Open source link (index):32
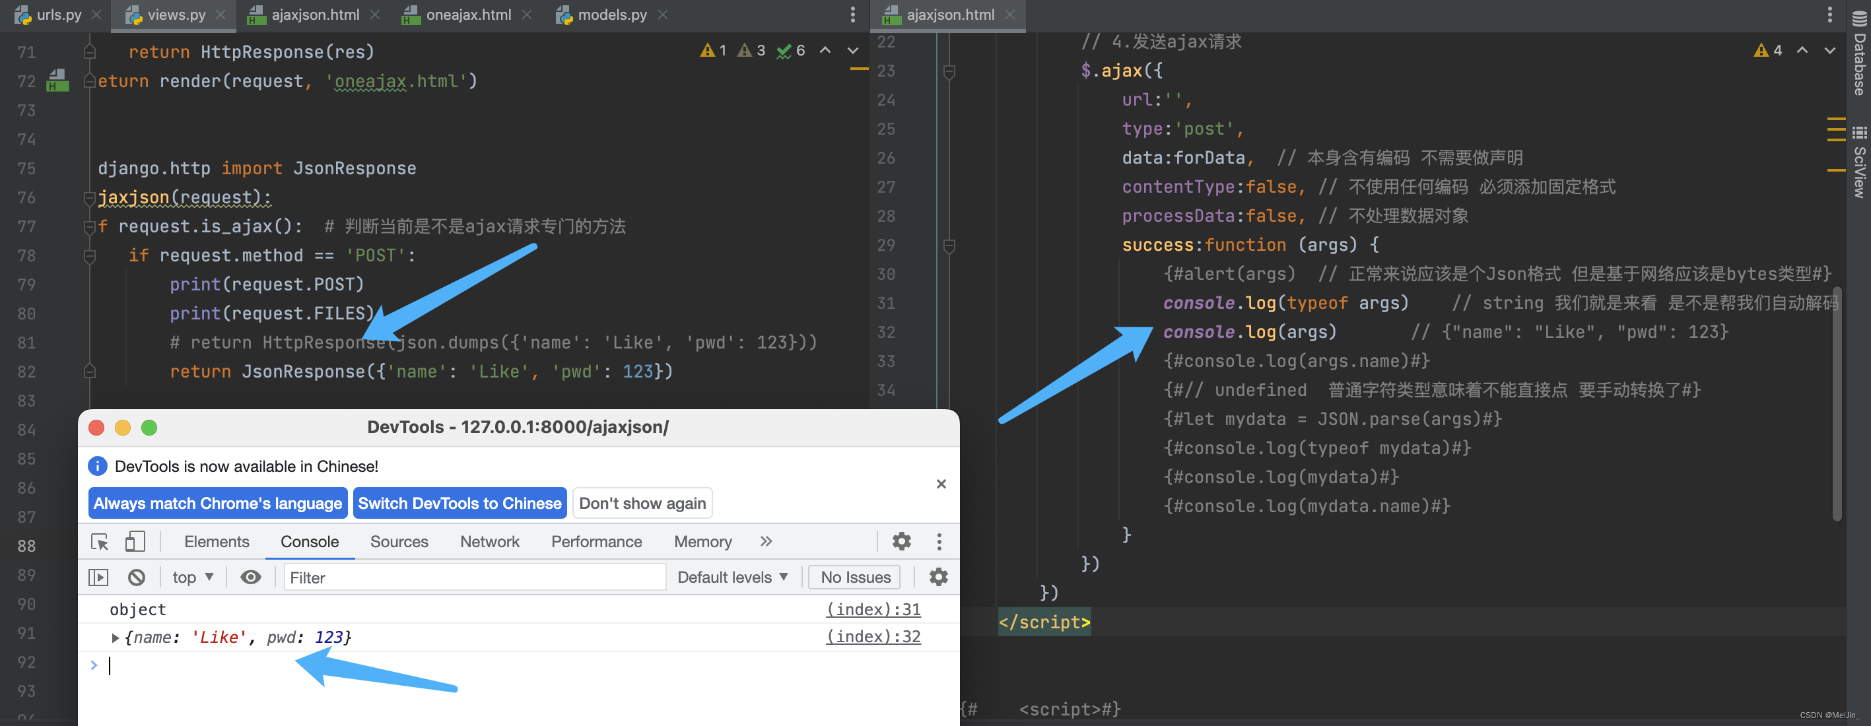1871x726 pixels. click(x=873, y=637)
